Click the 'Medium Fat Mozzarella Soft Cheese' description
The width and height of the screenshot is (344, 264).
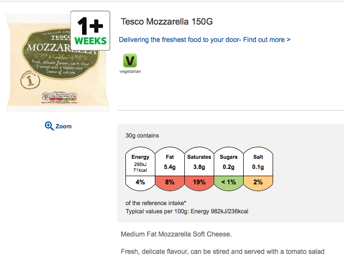pyautogui.click(x=176, y=235)
